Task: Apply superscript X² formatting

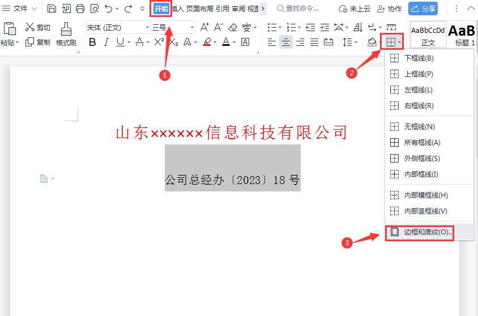Action: coord(159,42)
